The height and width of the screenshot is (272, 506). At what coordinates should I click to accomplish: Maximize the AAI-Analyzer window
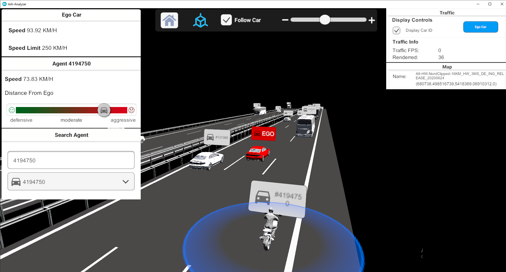[x=490, y=4]
